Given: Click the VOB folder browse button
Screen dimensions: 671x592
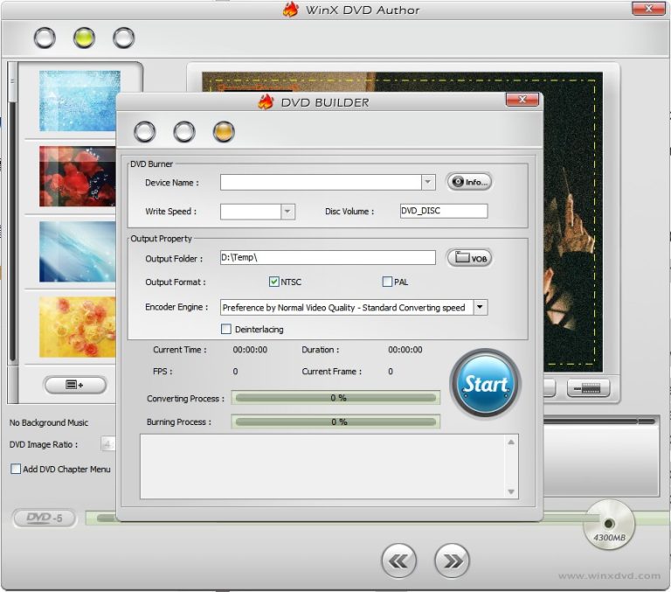Looking at the screenshot, I should [469, 258].
